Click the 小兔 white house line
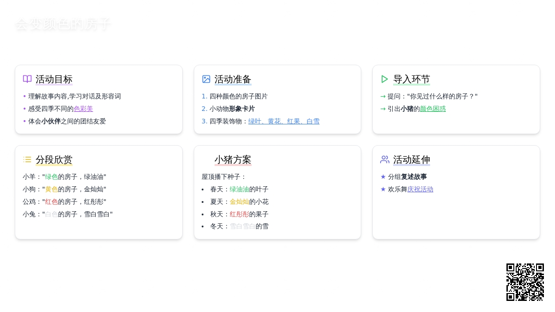This screenshot has height=312, width=555. coord(68,214)
